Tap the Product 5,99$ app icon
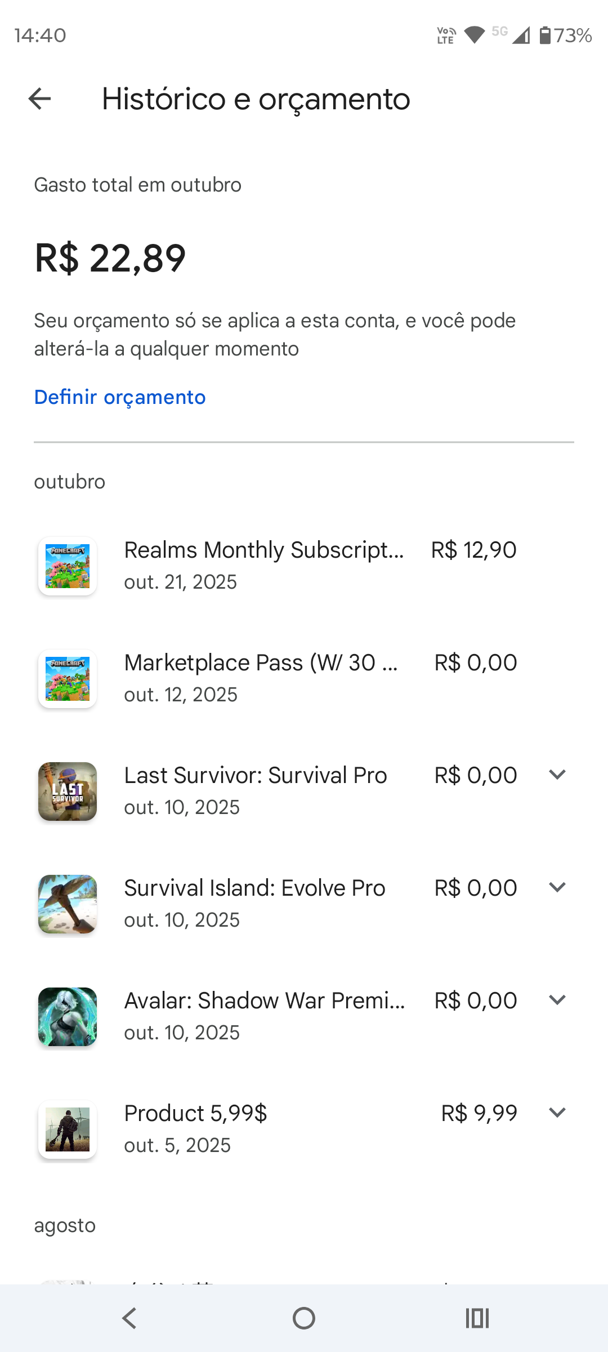 click(x=68, y=1129)
